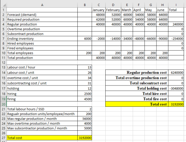Select the Max regular production value 56000
This screenshot has height=142, width=186.
(x=85, y=119)
